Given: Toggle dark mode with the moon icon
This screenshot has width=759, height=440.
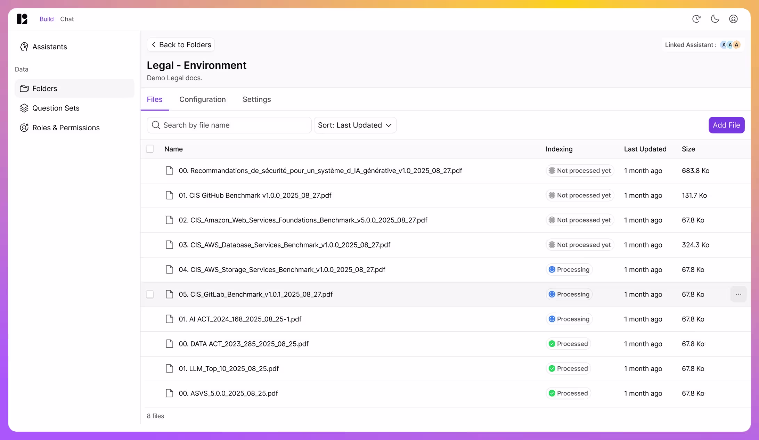Looking at the screenshot, I should coord(715,19).
